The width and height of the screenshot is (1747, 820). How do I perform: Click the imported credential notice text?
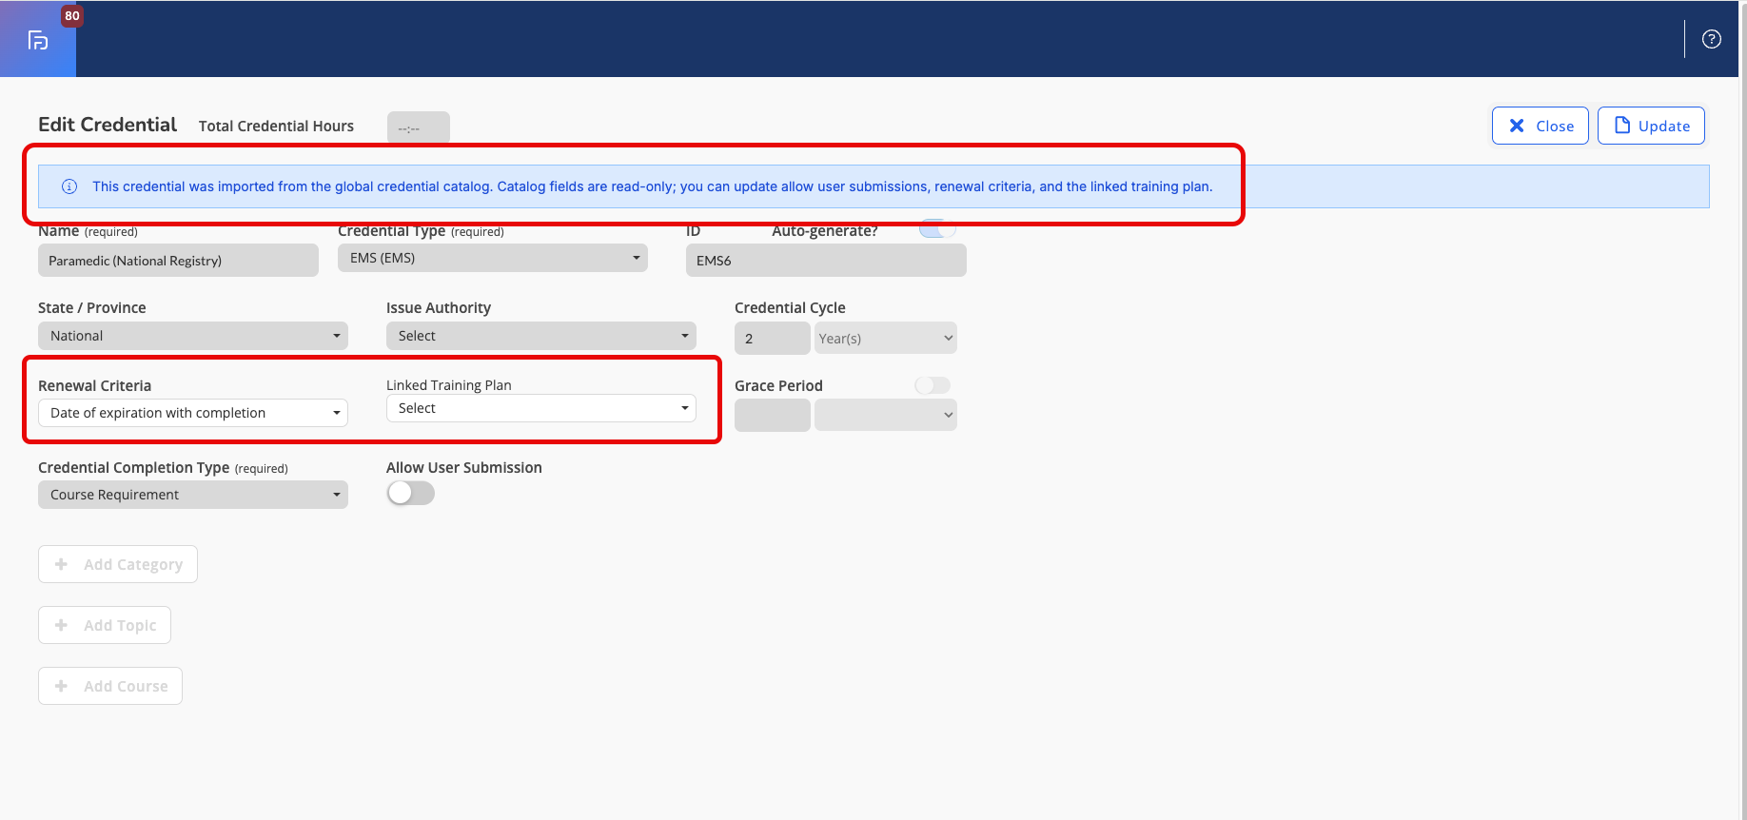[653, 186]
